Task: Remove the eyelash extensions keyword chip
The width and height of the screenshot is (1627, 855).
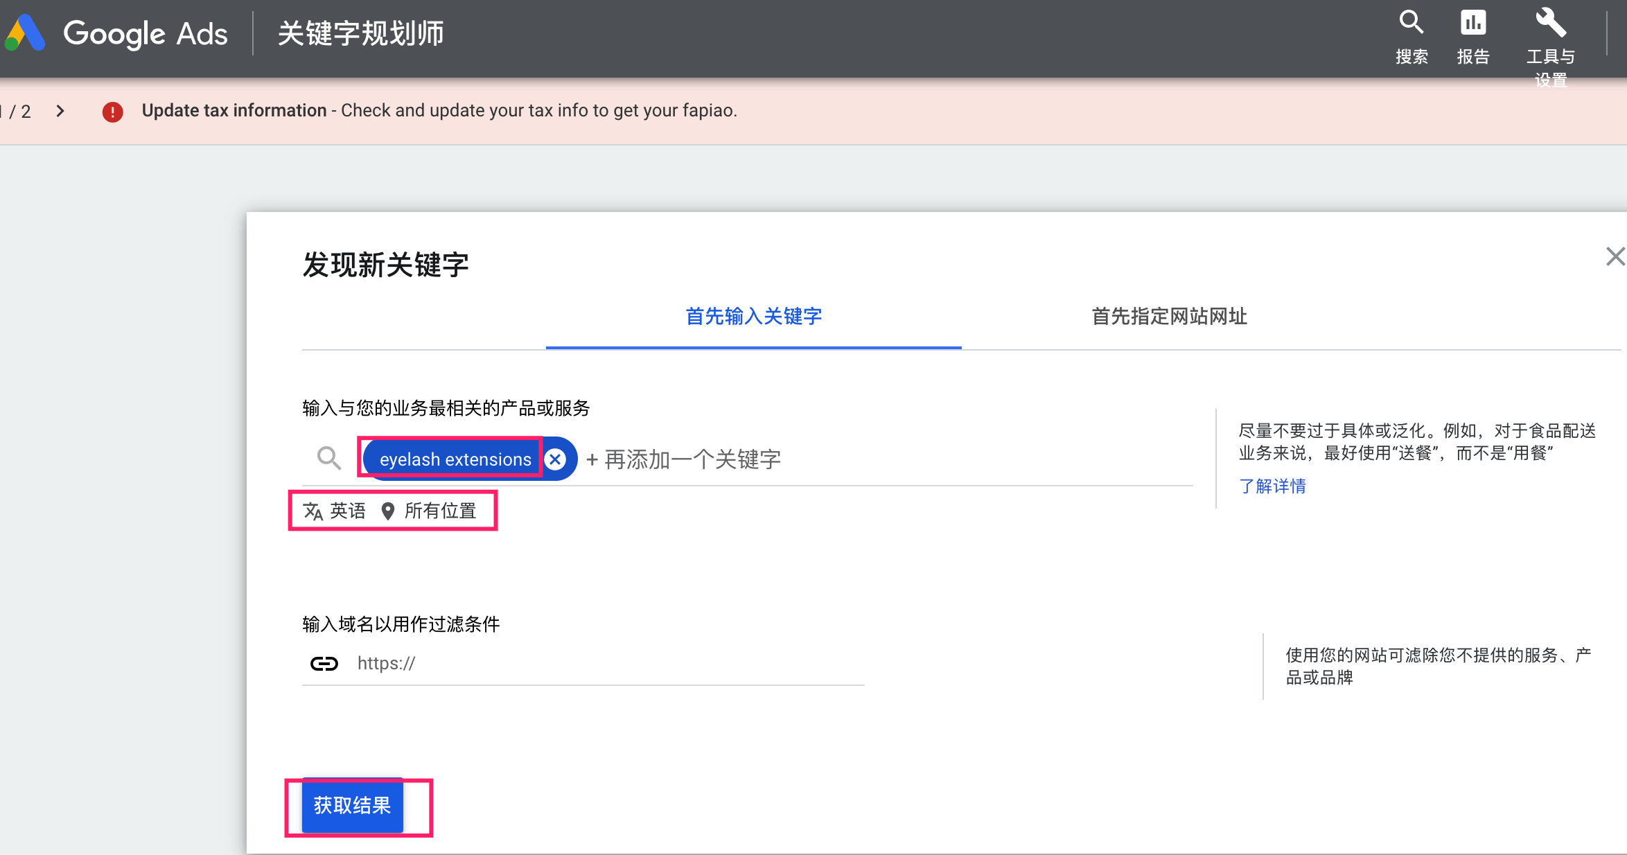Action: (555, 459)
